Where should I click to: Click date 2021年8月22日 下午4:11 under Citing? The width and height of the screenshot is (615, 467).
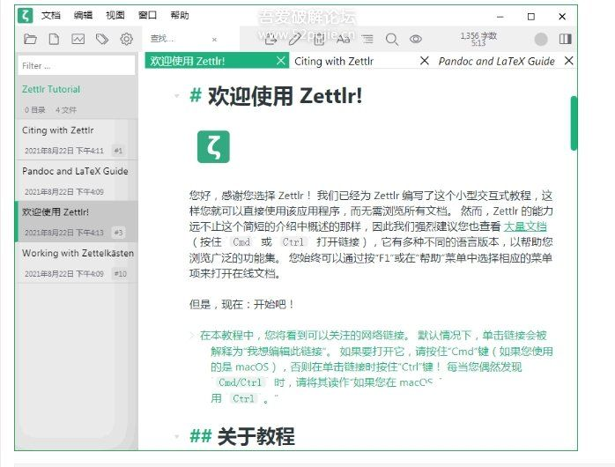point(64,151)
